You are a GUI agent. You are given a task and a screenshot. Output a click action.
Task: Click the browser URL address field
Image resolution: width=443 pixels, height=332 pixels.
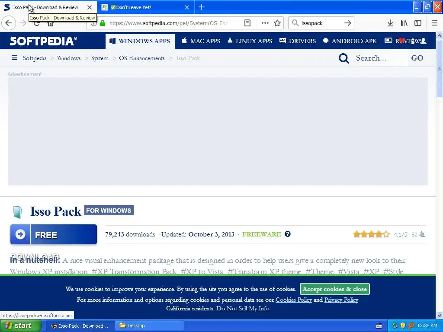coord(168,23)
